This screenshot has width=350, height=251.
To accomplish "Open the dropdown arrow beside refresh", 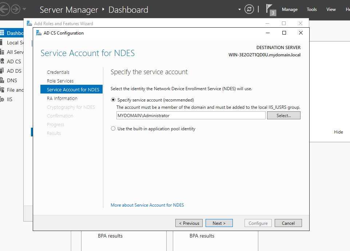I will click(239, 9).
